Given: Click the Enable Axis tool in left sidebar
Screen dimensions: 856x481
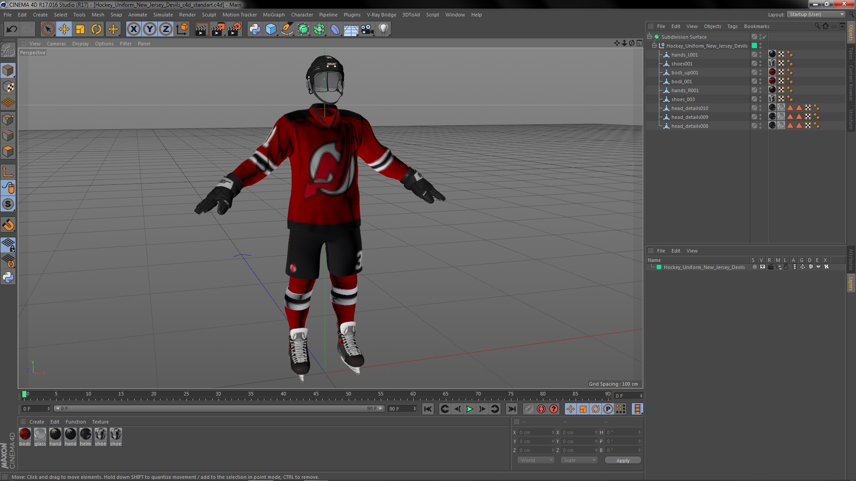Looking at the screenshot, I should click(x=8, y=172).
